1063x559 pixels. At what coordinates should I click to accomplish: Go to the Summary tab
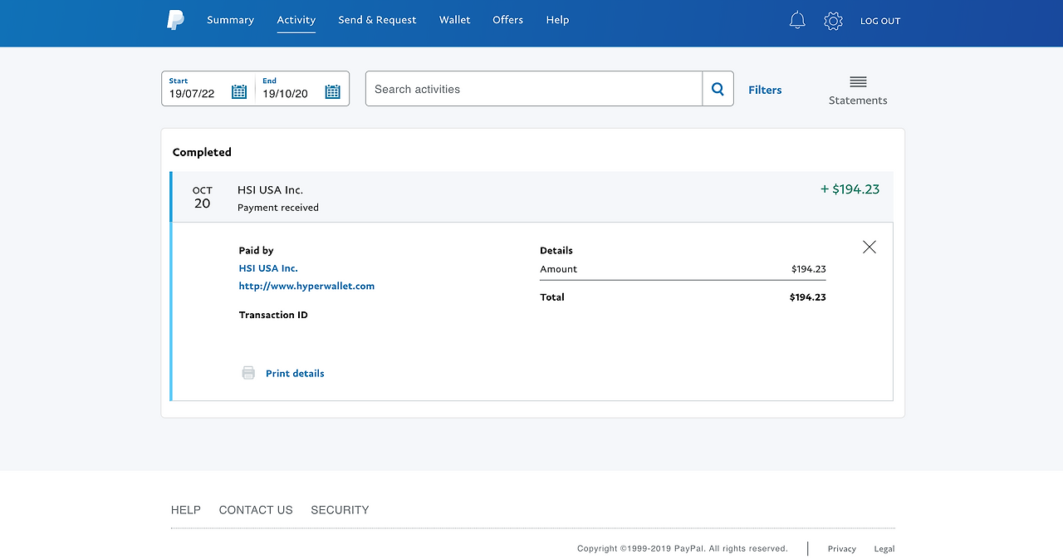230,20
